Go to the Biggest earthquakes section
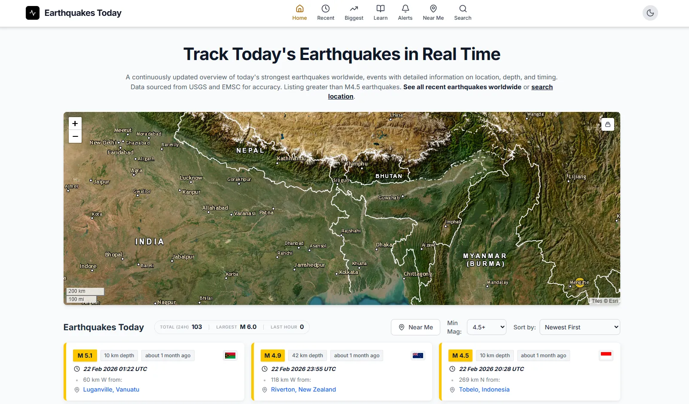Screen dimensions: 689x404 [x=354, y=12]
